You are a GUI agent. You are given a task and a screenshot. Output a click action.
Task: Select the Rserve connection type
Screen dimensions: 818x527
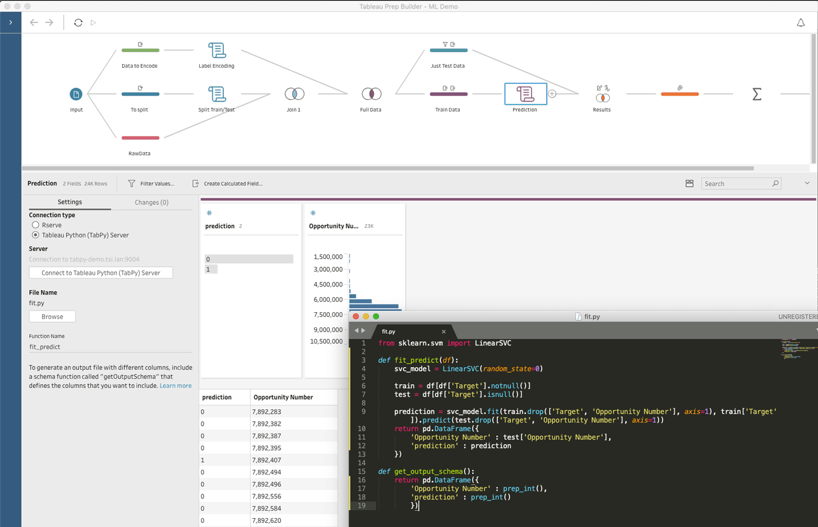(36, 225)
